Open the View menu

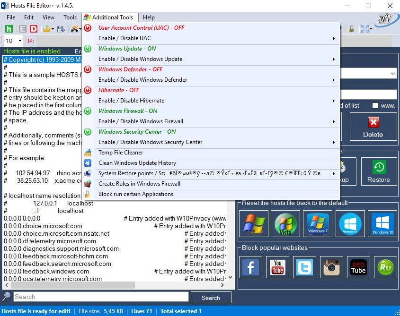pyautogui.click(x=48, y=17)
